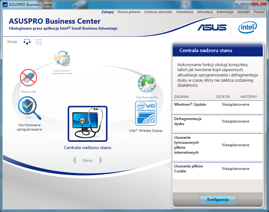269x212 pixels.
Task: Click the Centrala nadzoru stanu label under icon
Action: pos(88,147)
